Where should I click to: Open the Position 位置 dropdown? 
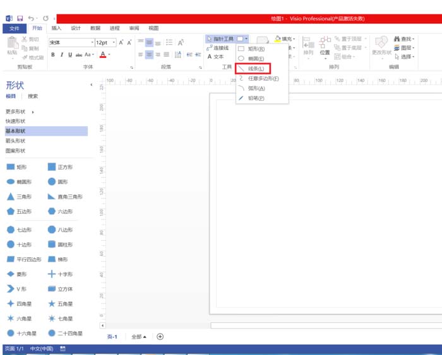[x=325, y=47]
